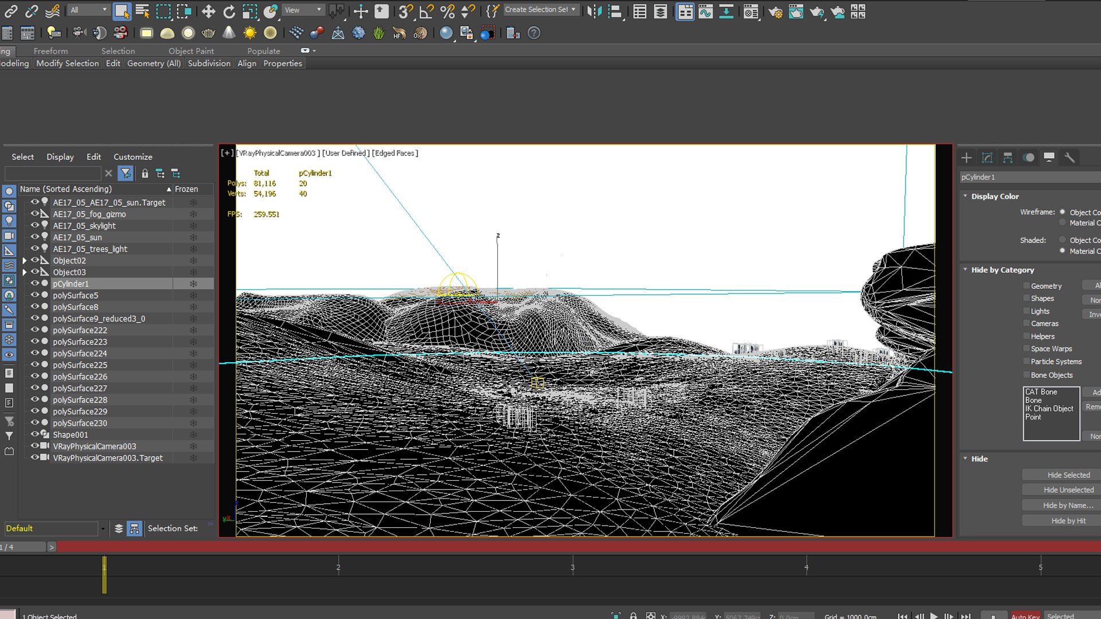The width and height of the screenshot is (1101, 619).
Task: Expand the Object02 tree node
Action: pyautogui.click(x=25, y=261)
